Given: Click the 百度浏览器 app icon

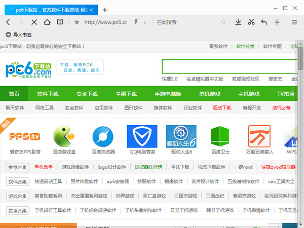Looking at the screenshot, I should [103, 139].
